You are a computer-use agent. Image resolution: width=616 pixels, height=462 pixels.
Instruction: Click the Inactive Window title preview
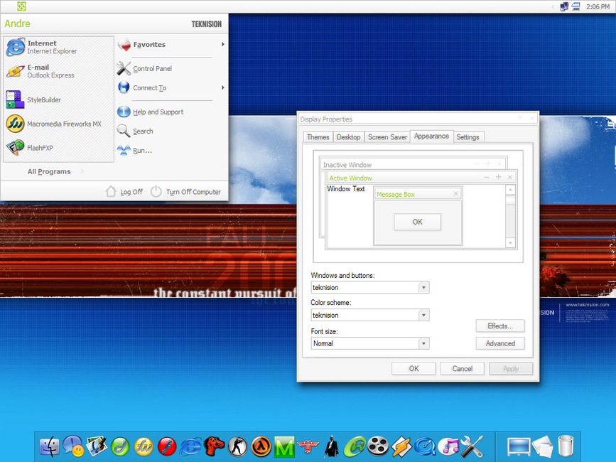347,165
